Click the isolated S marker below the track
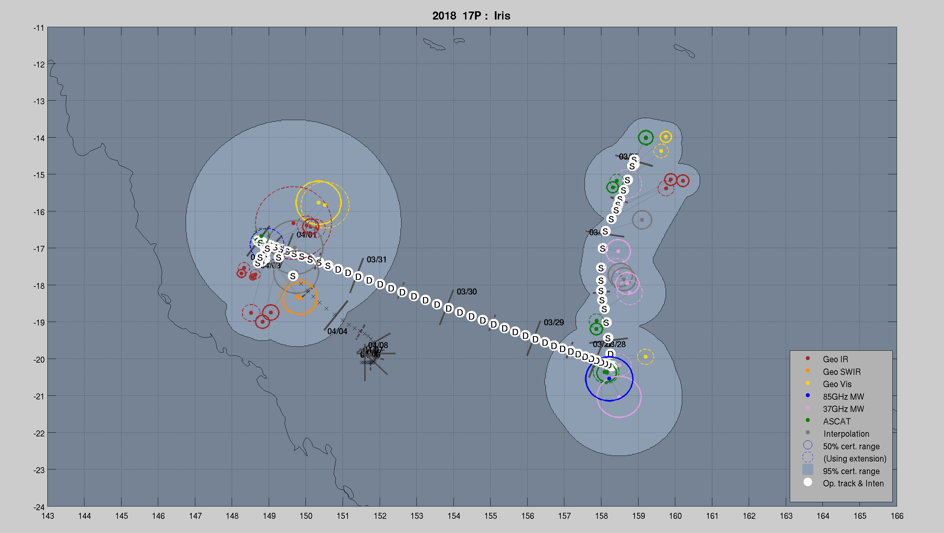944x533 pixels. coord(293,276)
